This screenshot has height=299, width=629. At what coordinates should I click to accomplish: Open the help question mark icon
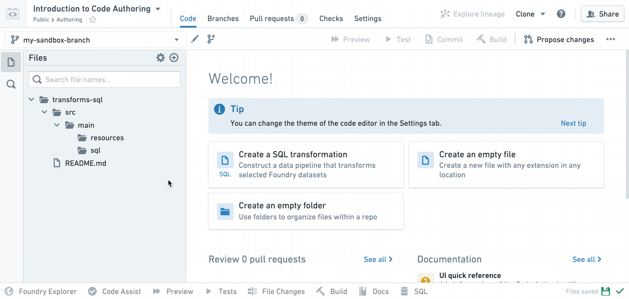tap(561, 14)
